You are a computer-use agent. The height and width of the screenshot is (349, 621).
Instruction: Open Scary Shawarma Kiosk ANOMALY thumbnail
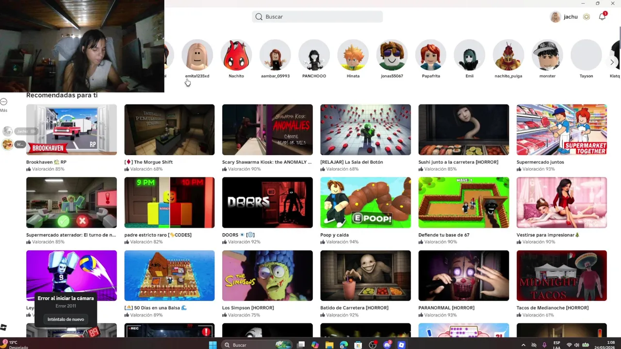coord(267,130)
